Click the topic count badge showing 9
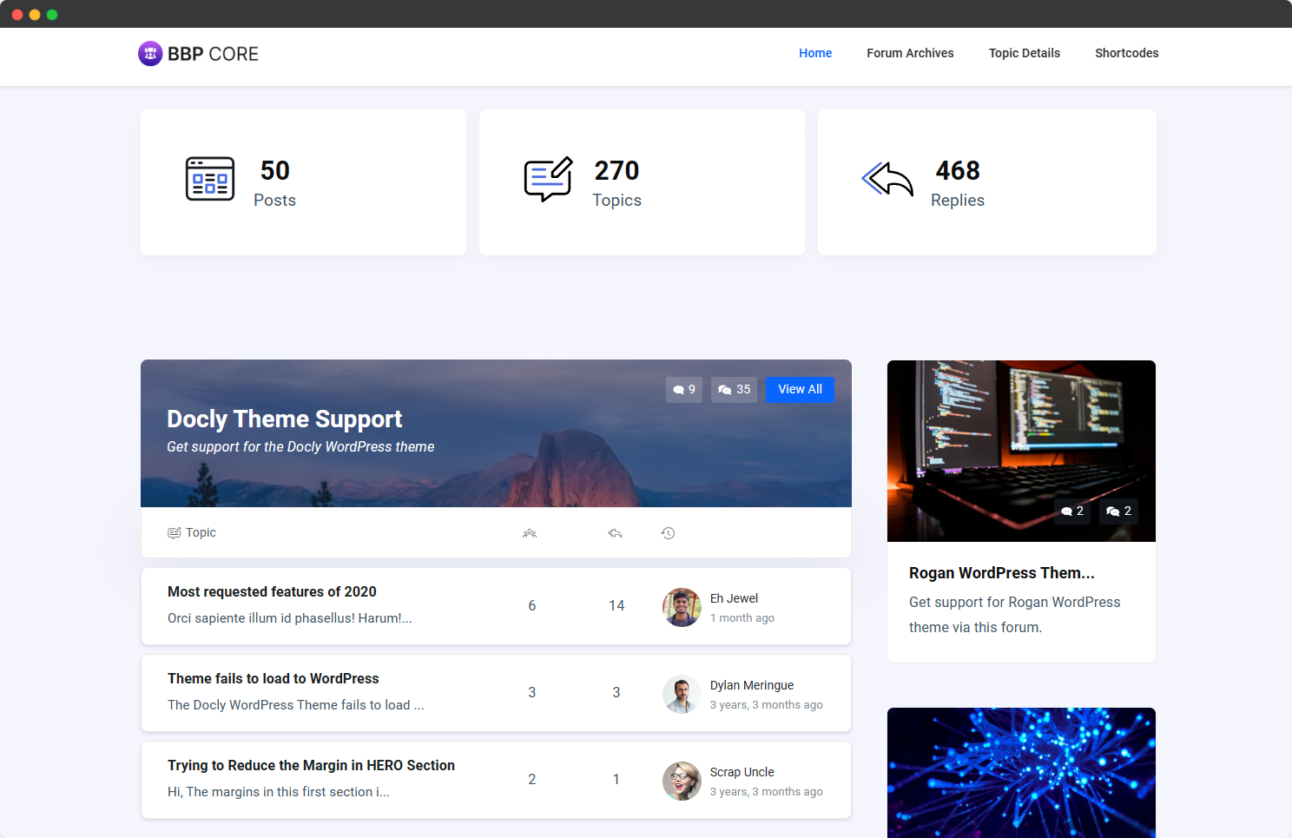 point(683,389)
